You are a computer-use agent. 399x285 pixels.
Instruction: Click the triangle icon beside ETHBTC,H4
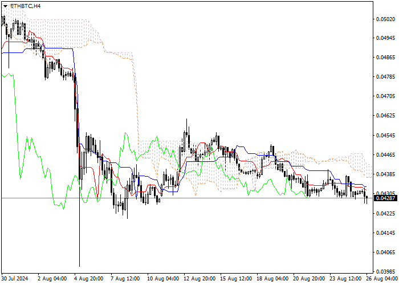pos(5,6)
